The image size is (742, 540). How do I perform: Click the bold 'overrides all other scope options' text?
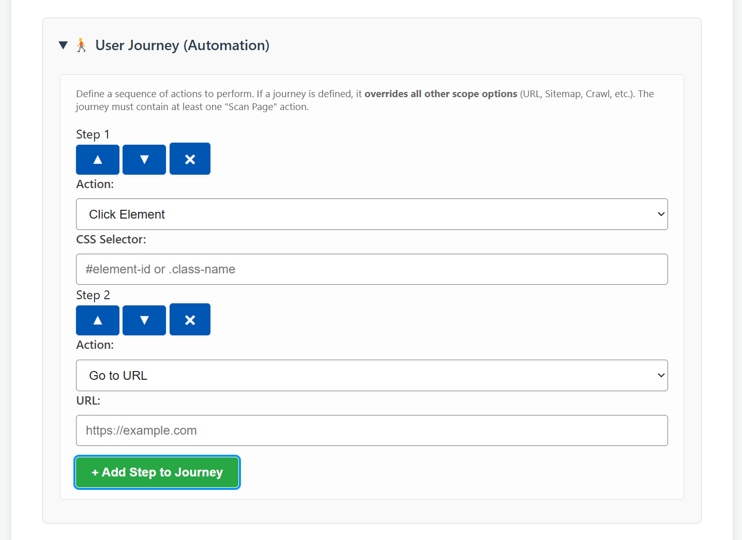pyautogui.click(x=441, y=94)
